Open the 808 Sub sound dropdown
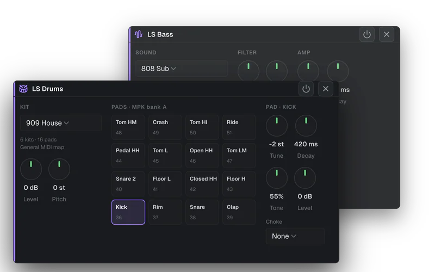Screen dimensions: 435x272 point(182,69)
